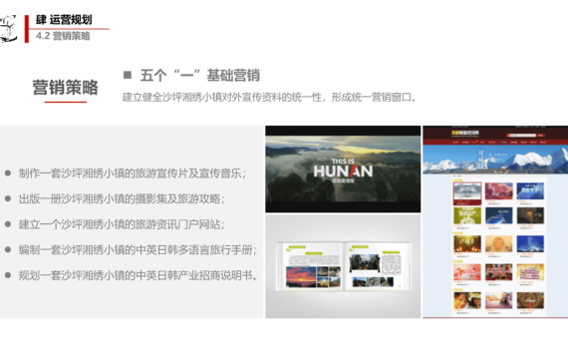
Task: Click the snowy mountain banner in the website screenshot
Action: tap(495, 160)
